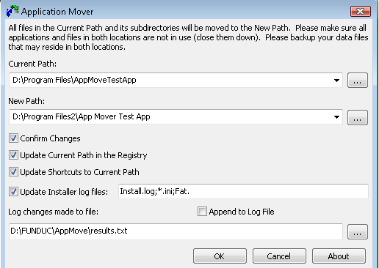Close the Application Mover dialog

(361, 11)
